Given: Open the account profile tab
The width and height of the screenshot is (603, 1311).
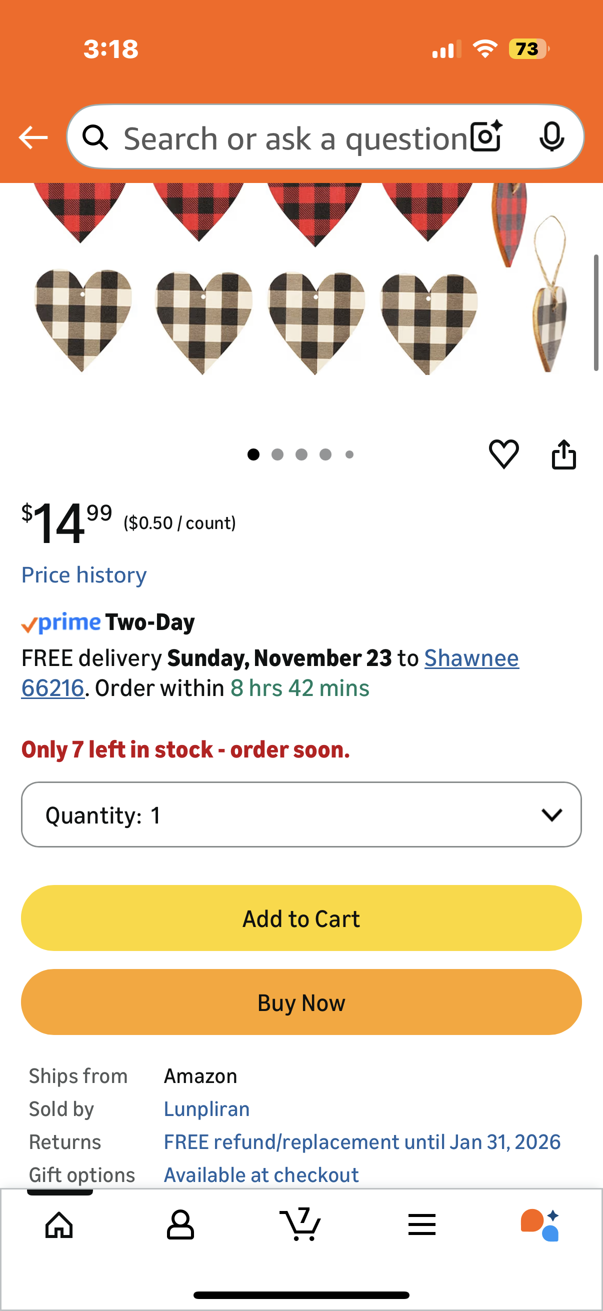Looking at the screenshot, I should click(180, 1224).
